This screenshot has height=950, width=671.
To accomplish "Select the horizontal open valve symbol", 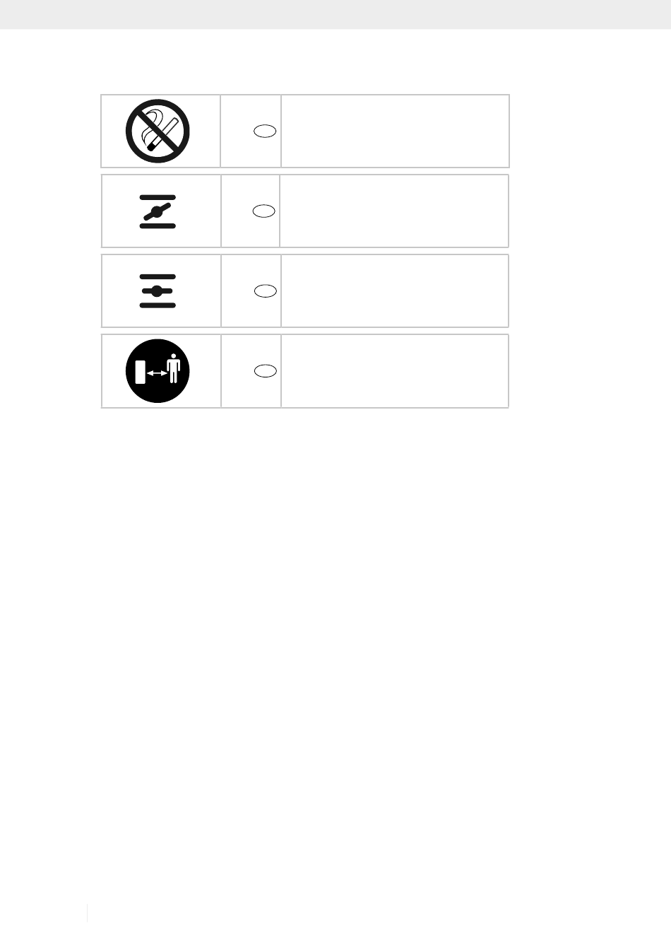I will click(x=158, y=291).
